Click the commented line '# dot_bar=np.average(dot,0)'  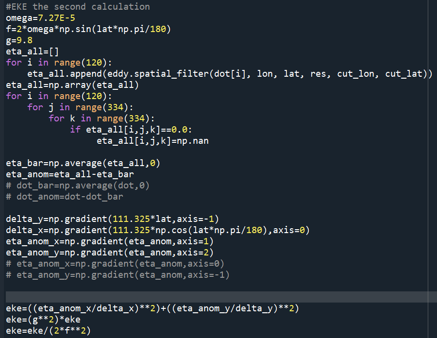click(x=78, y=186)
